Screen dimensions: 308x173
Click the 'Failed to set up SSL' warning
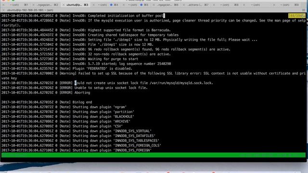coord(154,76)
